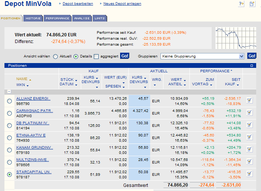
Task: Switch to the HISTORIE tab
Action: pos(33,18)
